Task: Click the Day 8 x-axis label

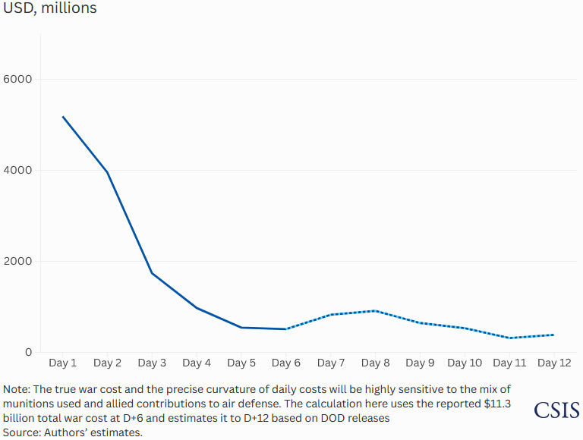Action: (x=376, y=363)
